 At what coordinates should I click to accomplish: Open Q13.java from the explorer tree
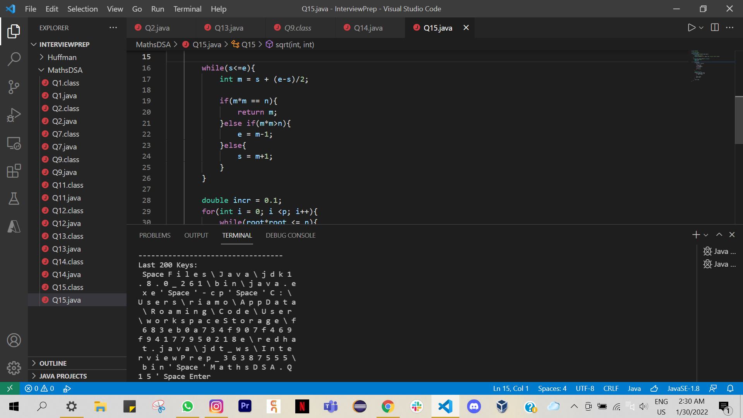[67, 249]
